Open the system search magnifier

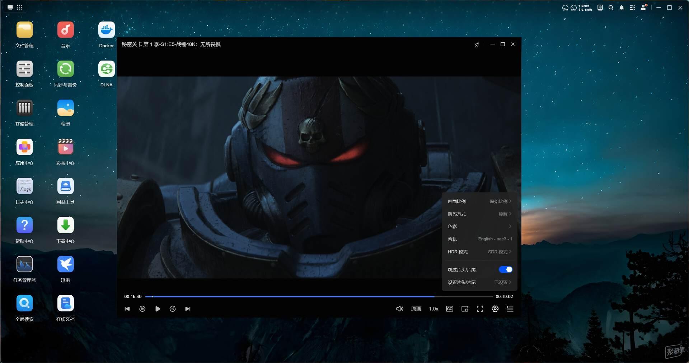pyautogui.click(x=611, y=8)
